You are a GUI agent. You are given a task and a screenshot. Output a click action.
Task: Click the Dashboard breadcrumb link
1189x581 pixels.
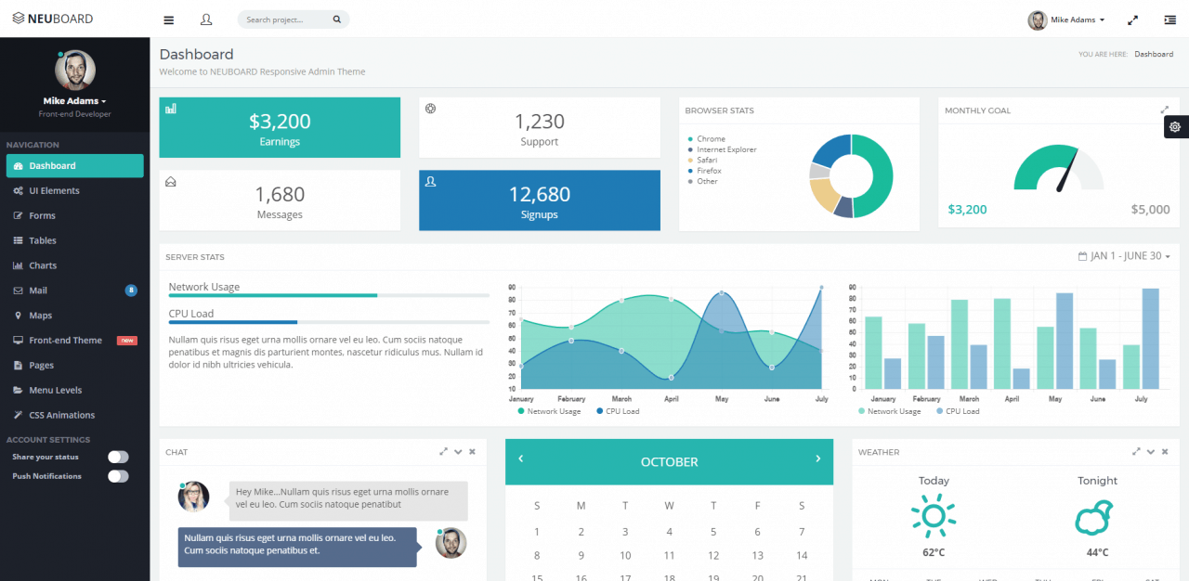coord(1154,54)
